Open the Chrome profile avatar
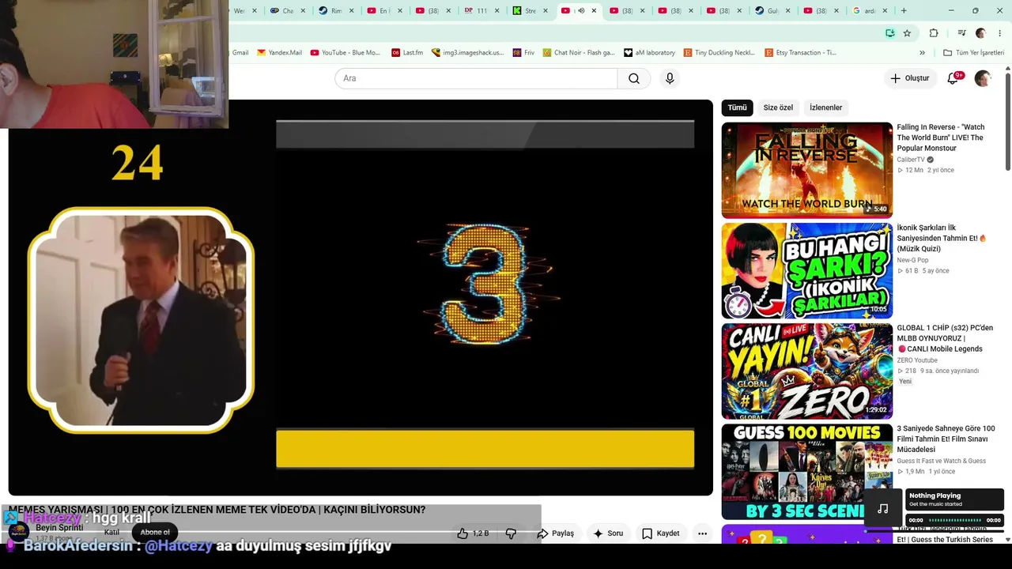Viewport: 1012px width, 569px height. tap(980, 33)
